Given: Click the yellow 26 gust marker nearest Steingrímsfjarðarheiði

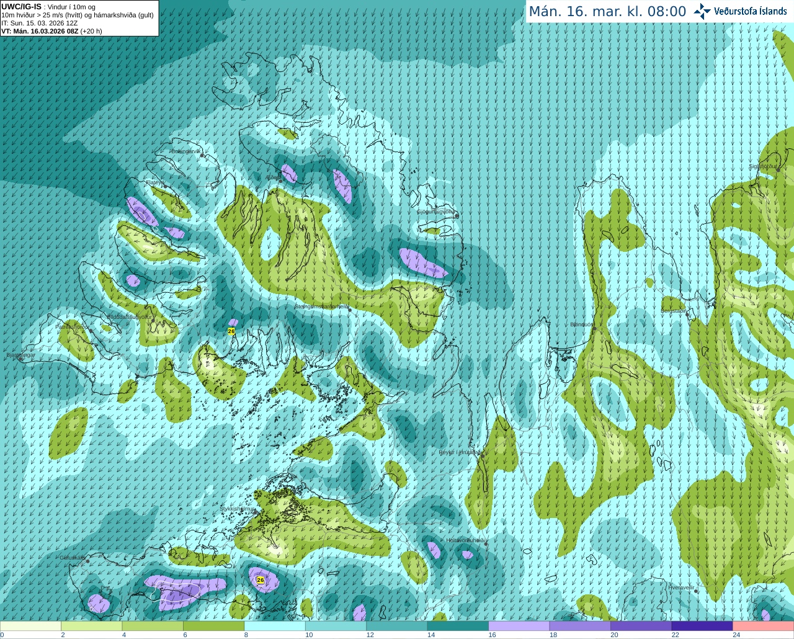Looking at the screenshot, I should coord(231,331).
